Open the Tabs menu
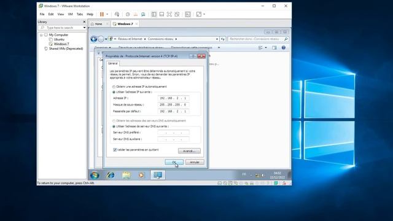This screenshot has height=221, width=393. [80, 14]
